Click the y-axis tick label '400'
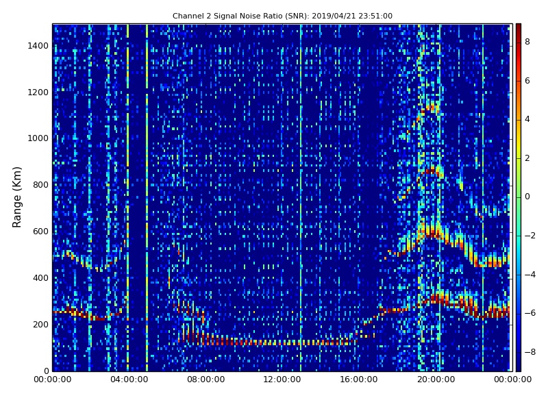Viewport: 548px width, 411px height. click(40, 278)
